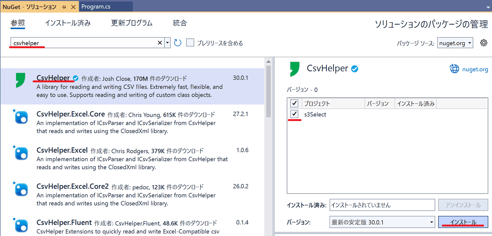Open package source nuget.org dropdown
This screenshot has height=236, width=492.
tap(455, 43)
